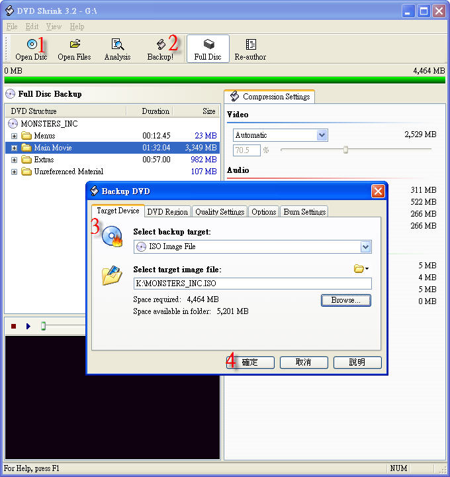Select the Compression Settings tab
This screenshot has width=450, height=477.
pyautogui.click(x=269, y=97)
